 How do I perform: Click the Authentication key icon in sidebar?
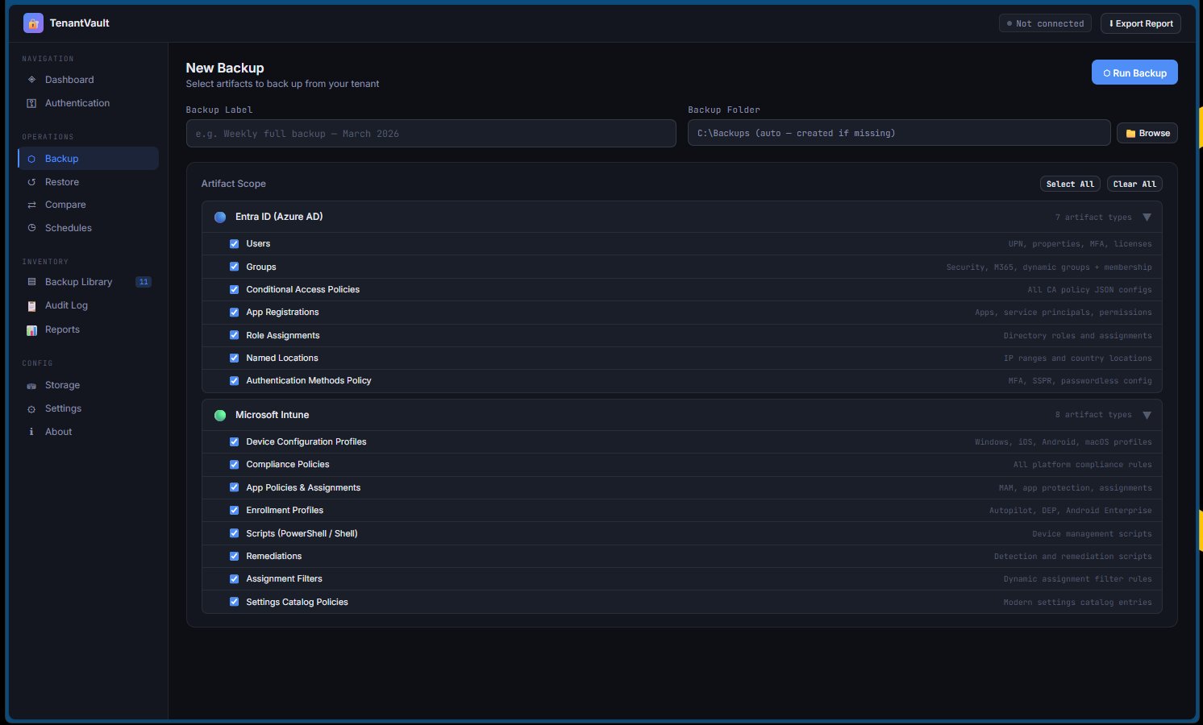point(31,103)
